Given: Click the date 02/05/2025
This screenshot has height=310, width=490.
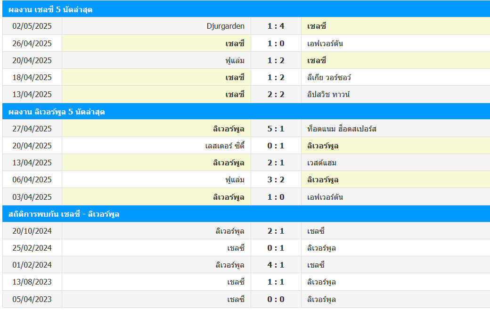Looking at the screenshot, I should click(32, 26).
